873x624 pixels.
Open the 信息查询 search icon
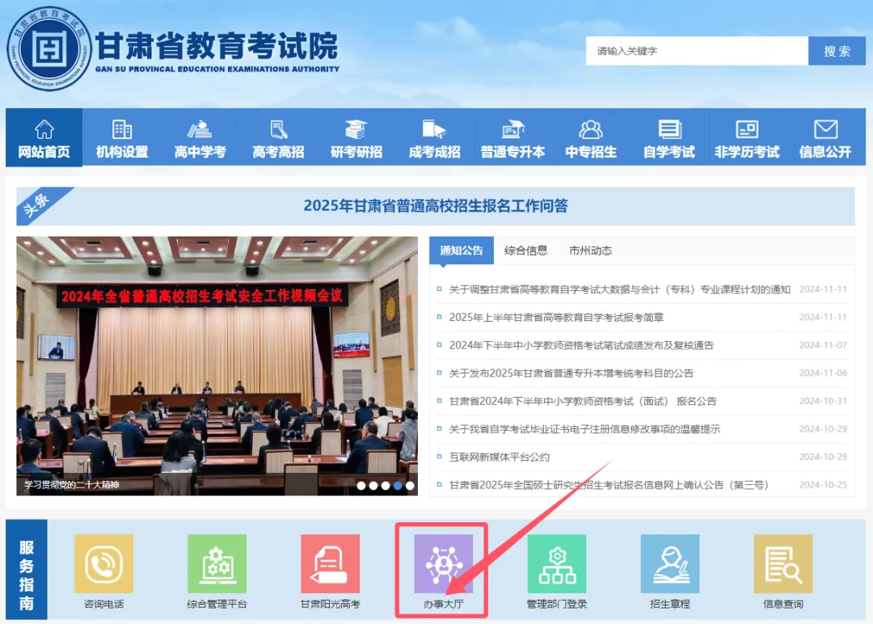coord(782,563)
